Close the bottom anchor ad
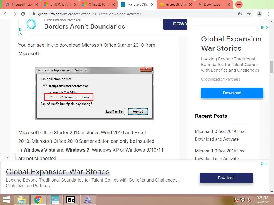The image size is (274, 205). [x=267, y=164]
